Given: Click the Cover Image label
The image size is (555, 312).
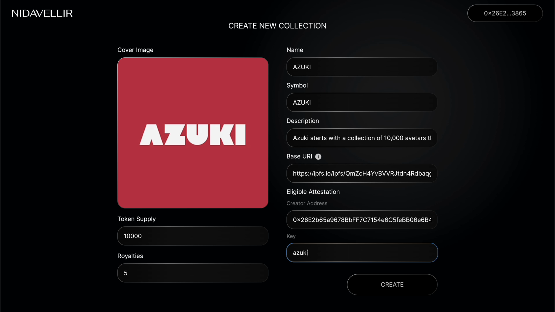Looking at the screenshot, I should click(135, 50).
